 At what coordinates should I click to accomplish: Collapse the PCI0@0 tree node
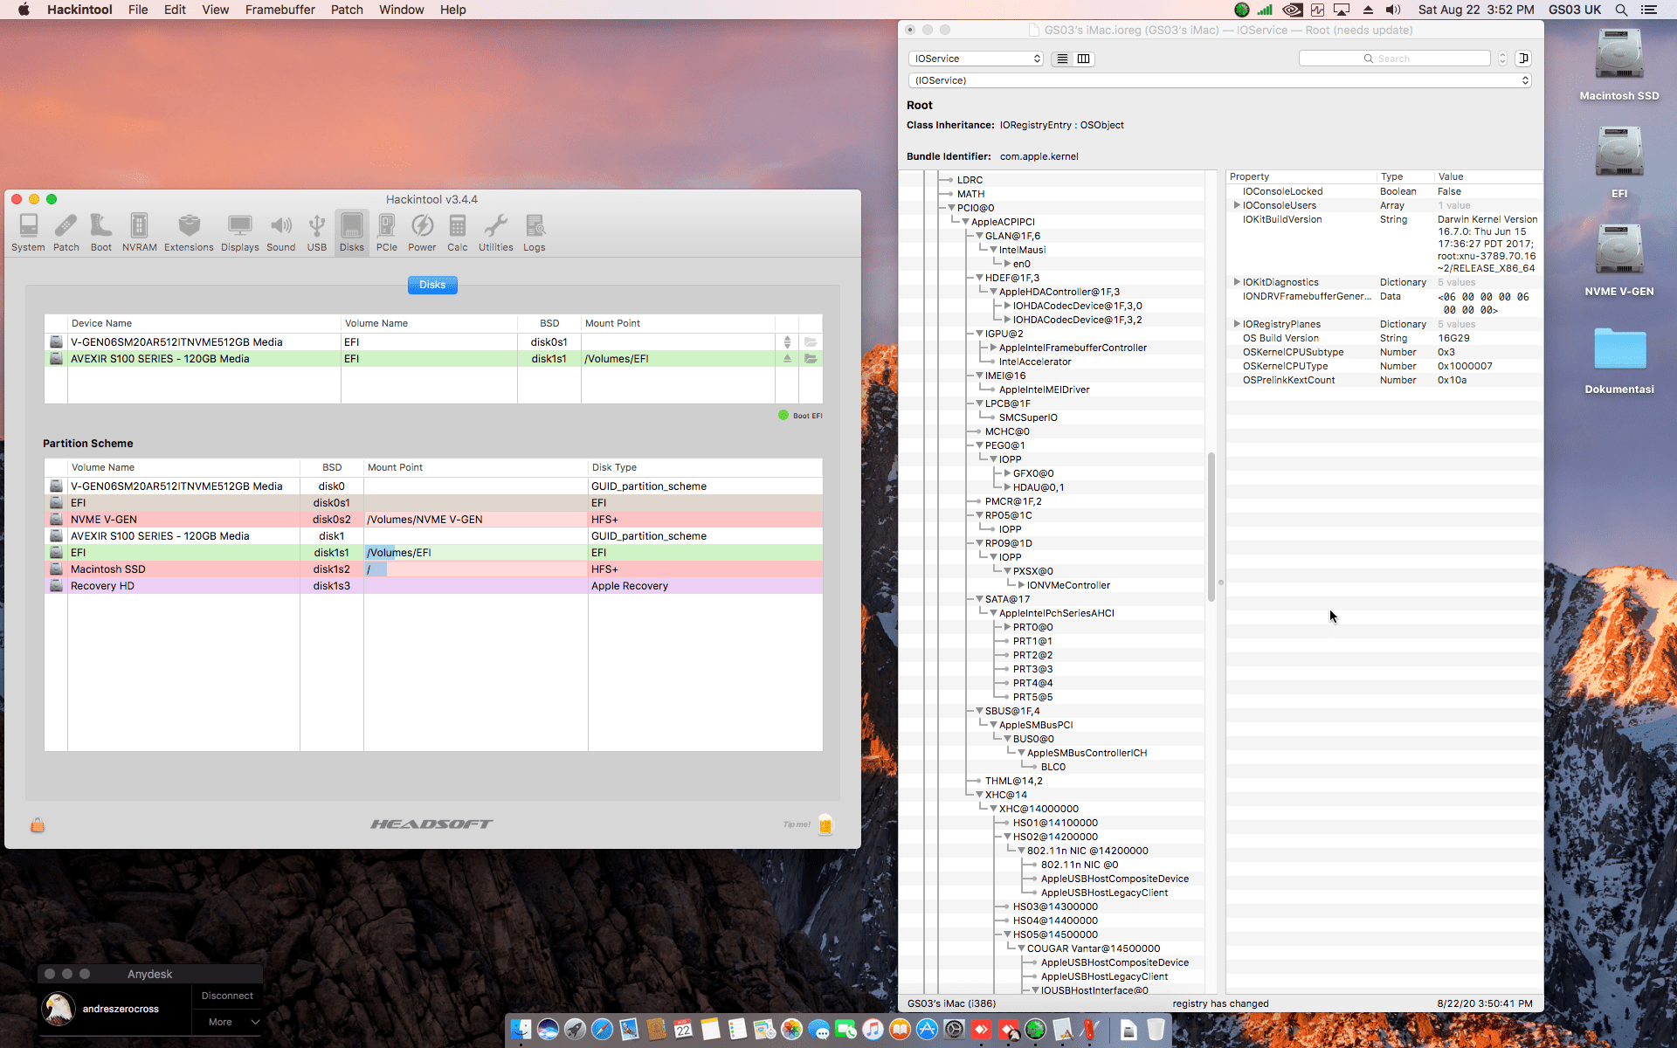point(951,208)
